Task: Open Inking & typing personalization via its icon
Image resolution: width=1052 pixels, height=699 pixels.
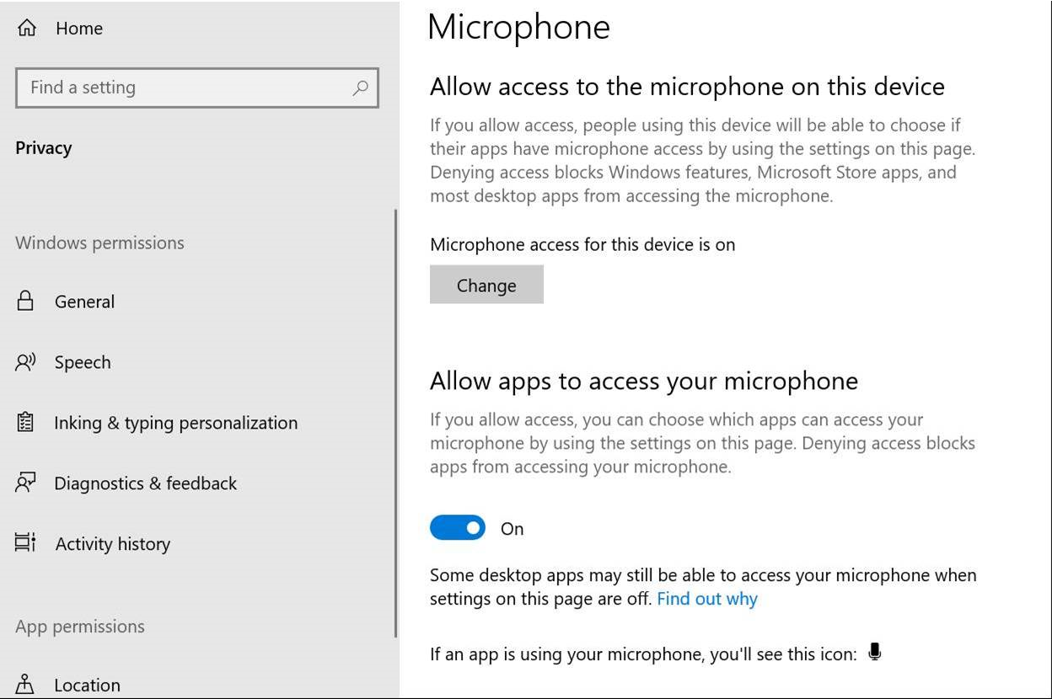Action: coord(26,422)
